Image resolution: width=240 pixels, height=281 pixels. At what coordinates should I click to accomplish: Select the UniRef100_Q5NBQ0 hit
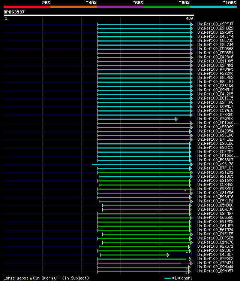click(x=215, y=205)
